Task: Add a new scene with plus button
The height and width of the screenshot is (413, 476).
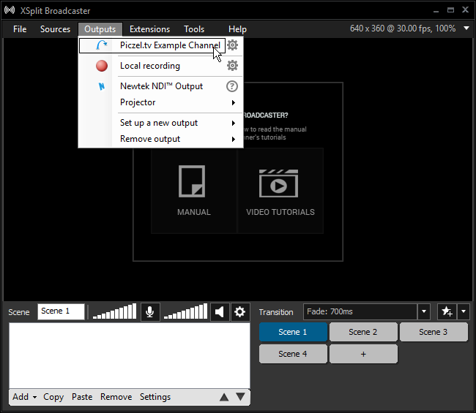Action: 363,355
